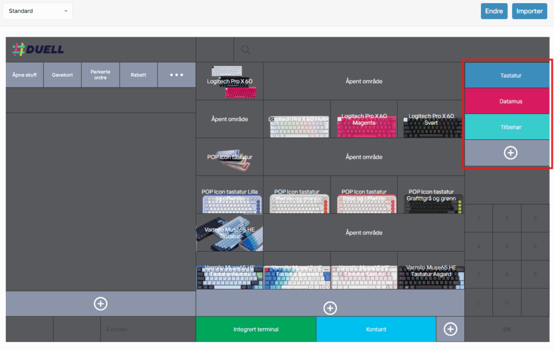
Task: Switch to the Tastatur category
Action: coord(510,76)
